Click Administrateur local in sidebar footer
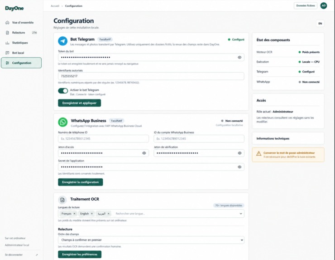Viewport: 335px width, 260px height. (x=17, y=245)
